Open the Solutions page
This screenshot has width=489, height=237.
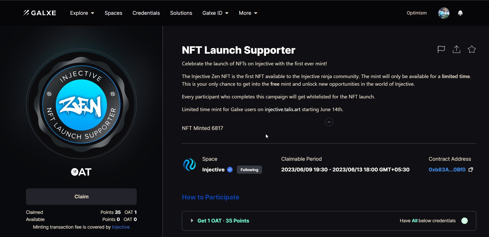(181, 13)
